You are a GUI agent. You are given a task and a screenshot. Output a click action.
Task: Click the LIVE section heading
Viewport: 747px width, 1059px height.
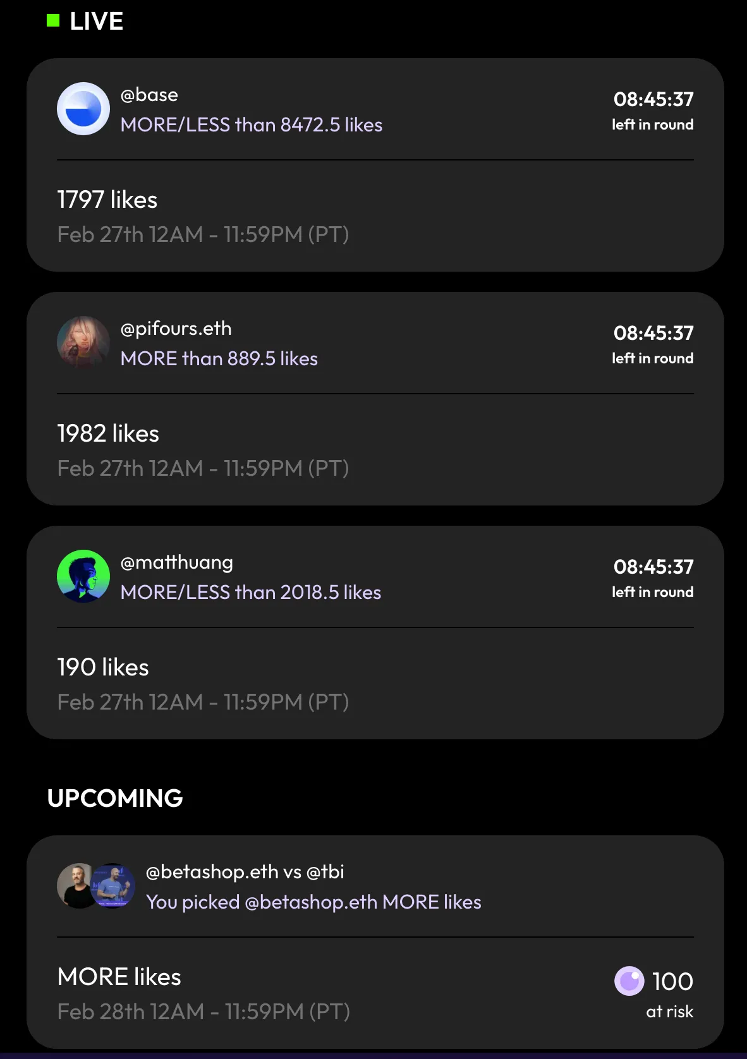pyautogui.click(x=96, y=21)
